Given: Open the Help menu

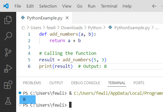Looking at the screenshot, I should 127,6.
